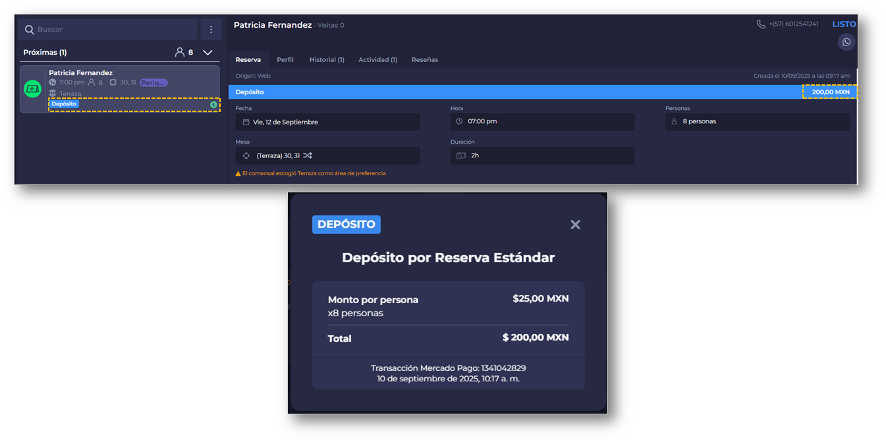Open the three-dot options menu

[x=211, y=30]
